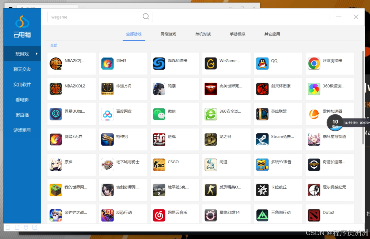Launch NBA2KOL2 game icon
370x239 pixels.
point(56,89)
